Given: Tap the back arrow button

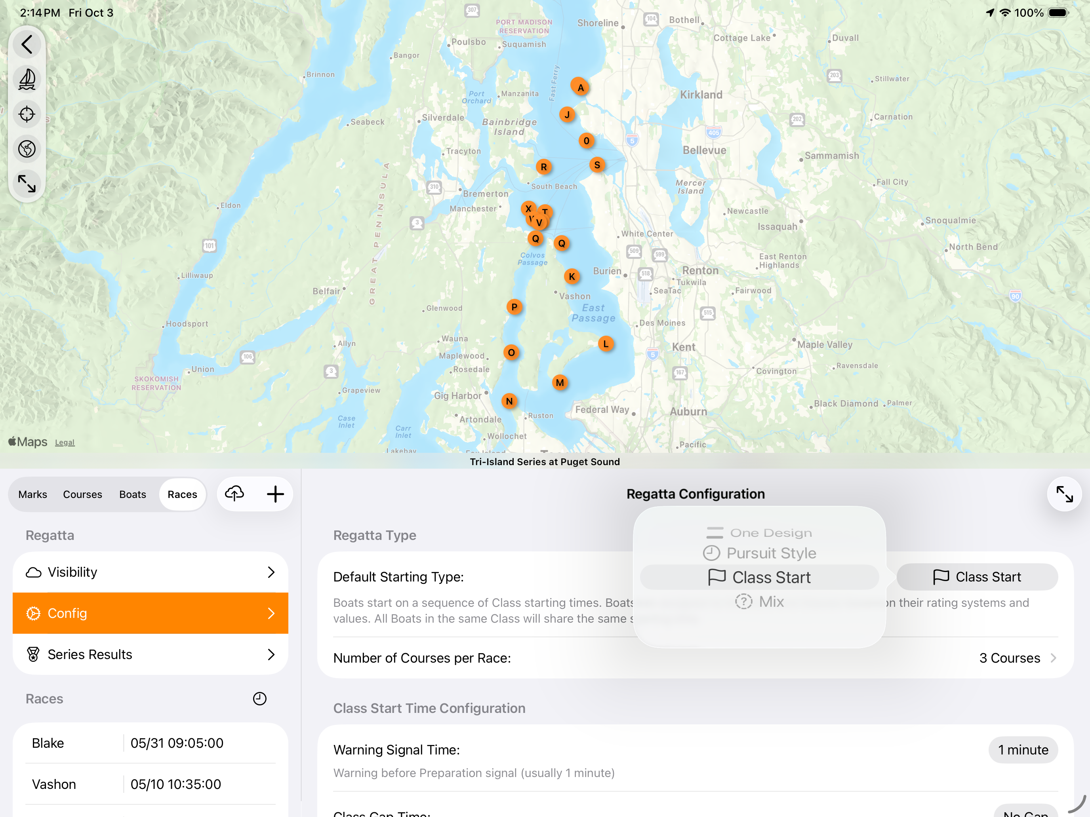Looking at the screenshot, I should tap(27, 44).
